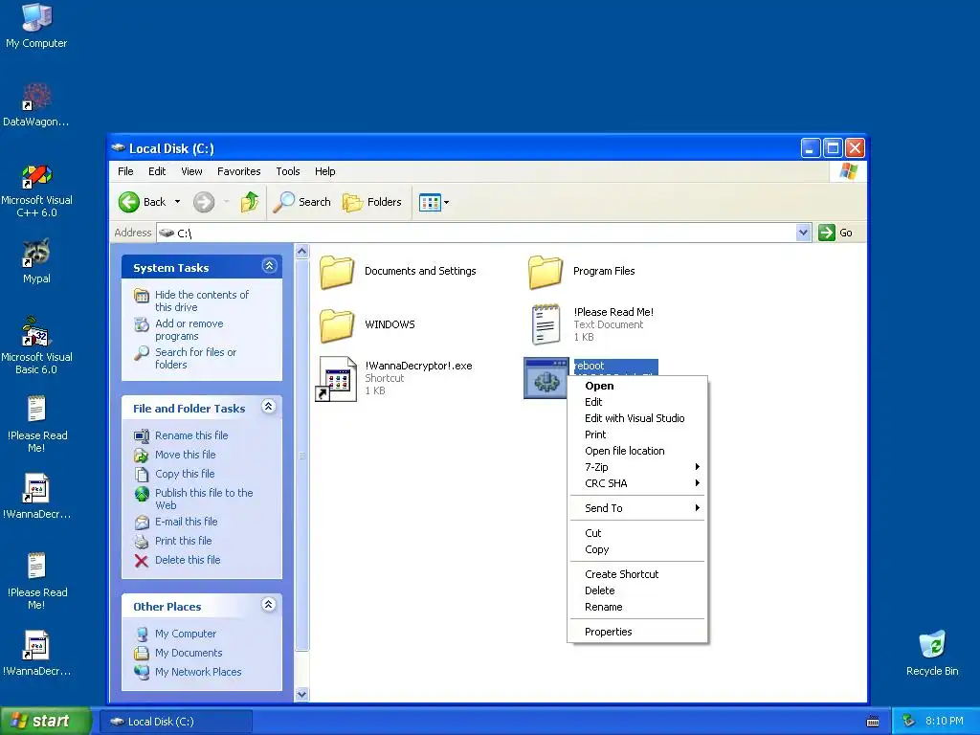Click Add or remove programs link
This screenshot has height=735, width=980.
[x=189, y=329]
